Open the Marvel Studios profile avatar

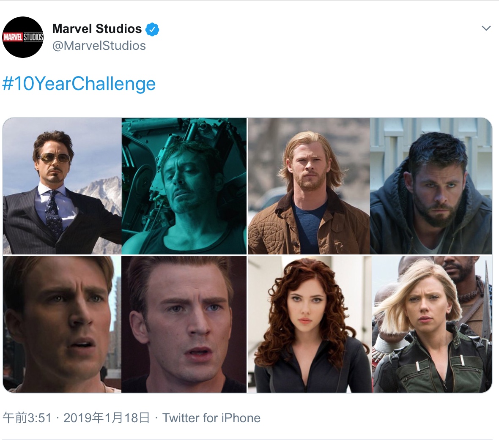[23, 37]
